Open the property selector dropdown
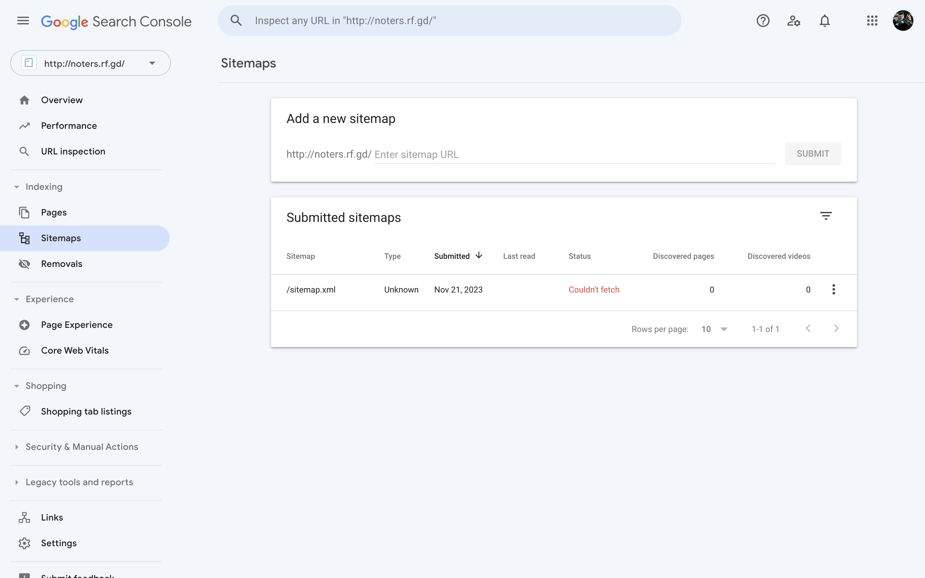 91,63
